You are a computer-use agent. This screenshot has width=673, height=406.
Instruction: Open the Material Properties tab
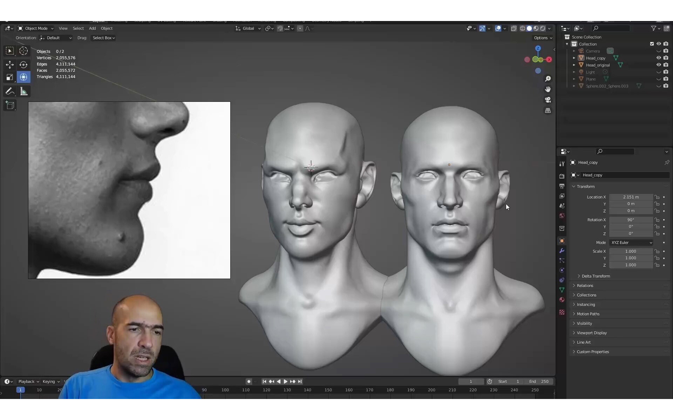pos(562,300)
